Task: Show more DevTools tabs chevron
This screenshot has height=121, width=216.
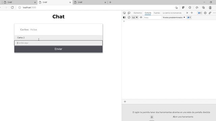Action: click(x=187, y=13)
